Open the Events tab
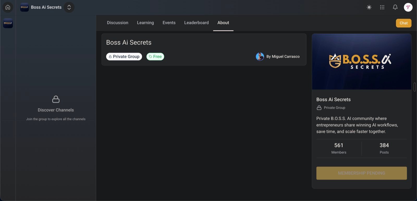 (169, 23)
